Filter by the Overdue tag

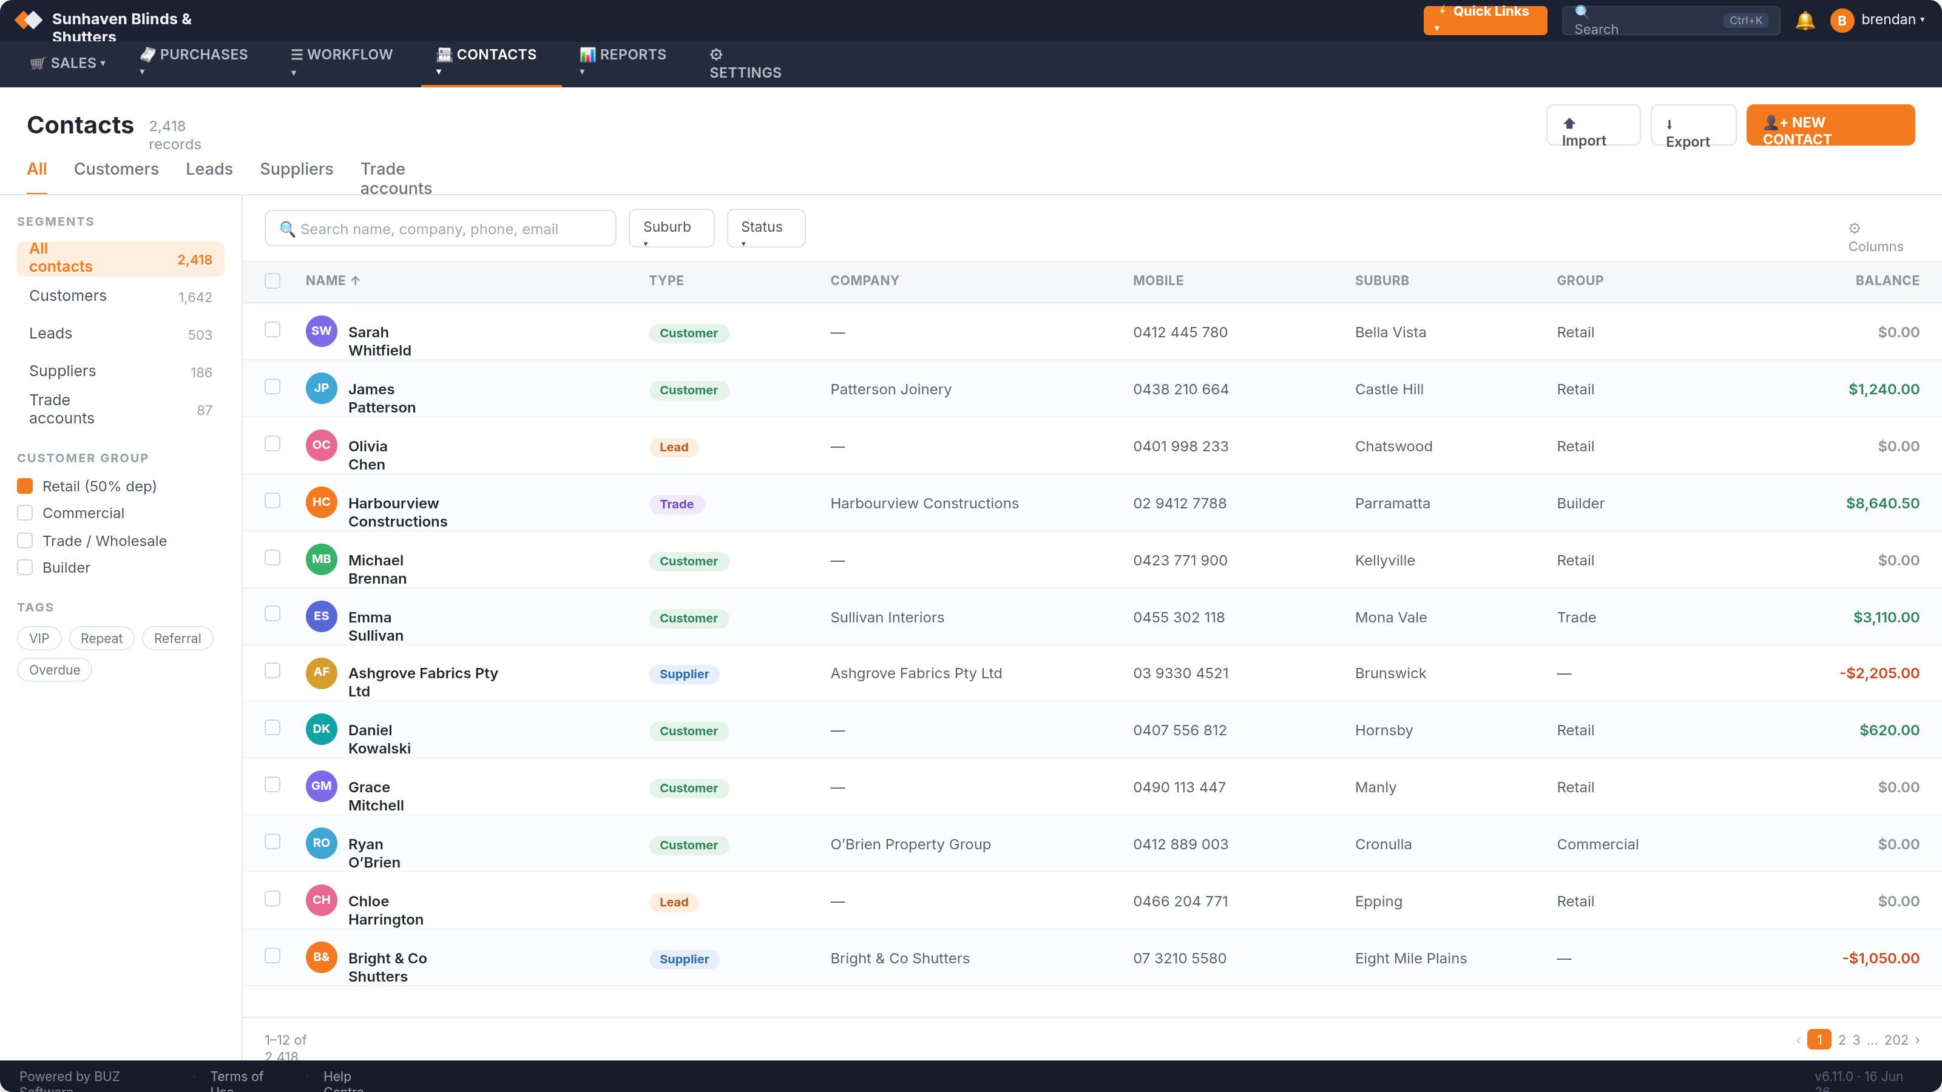coord(54,670)
